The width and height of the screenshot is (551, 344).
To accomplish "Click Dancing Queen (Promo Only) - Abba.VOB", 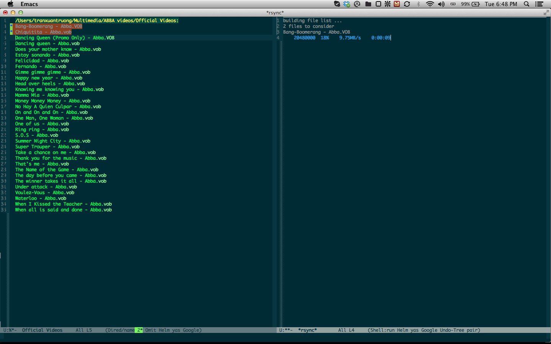I will point(65,38).
